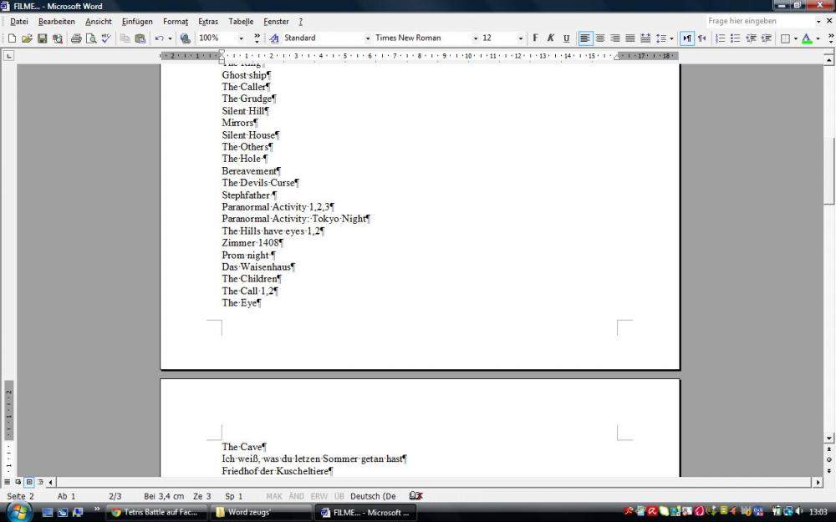Expand the undo history dropdown arrow
Viewport: 836px width, 522px height.
170,38
